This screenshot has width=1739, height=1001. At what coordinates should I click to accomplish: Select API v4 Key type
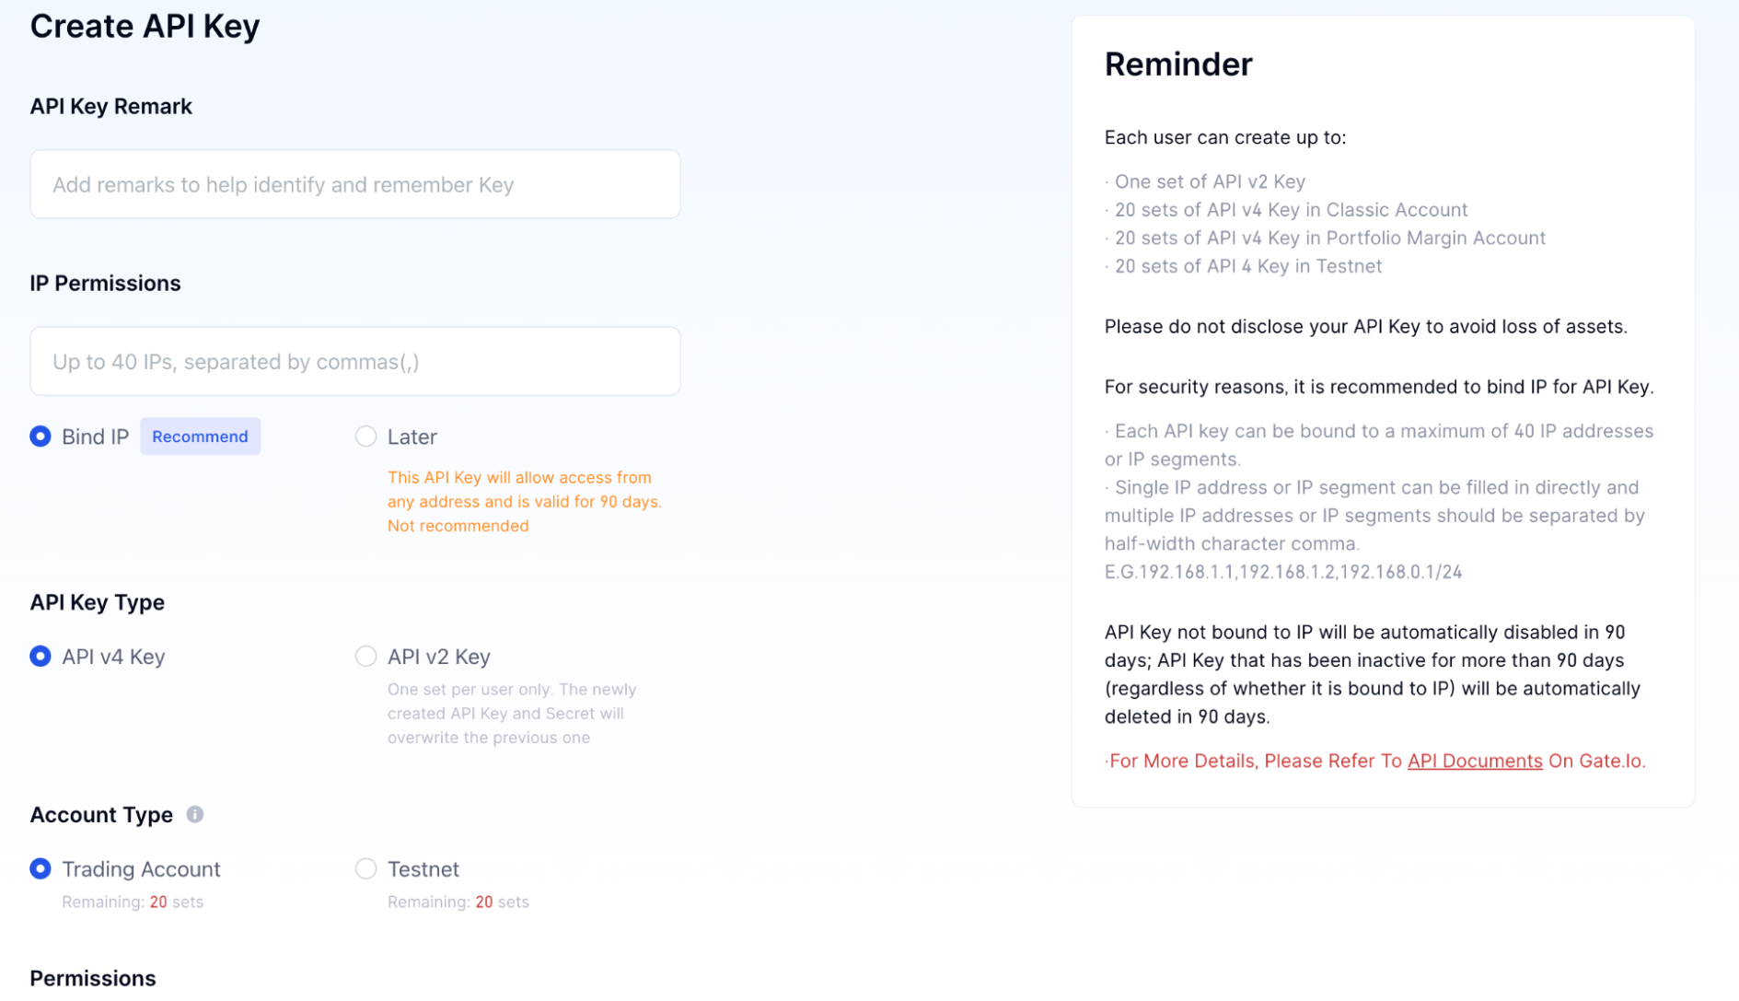tap(40, 656)
